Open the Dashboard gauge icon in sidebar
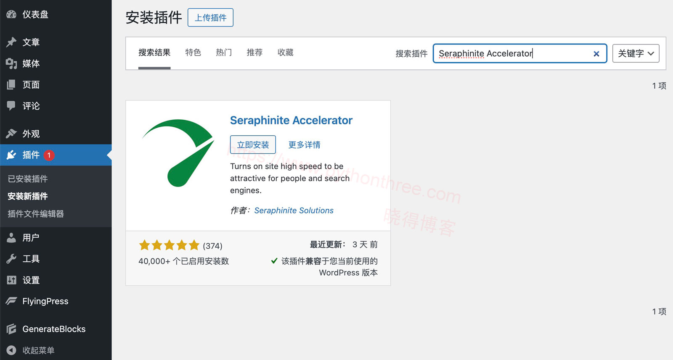673x360 pixels. (11, 14)
